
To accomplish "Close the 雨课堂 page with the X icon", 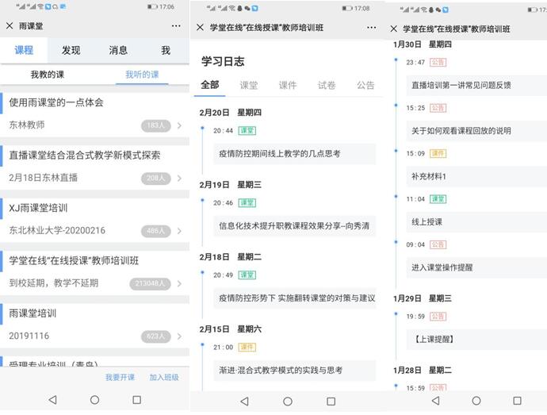I will tap(10, 26).
